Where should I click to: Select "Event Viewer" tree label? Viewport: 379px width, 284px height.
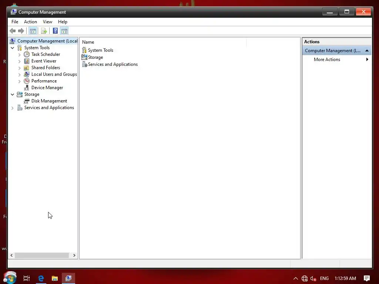pos(44,61)
